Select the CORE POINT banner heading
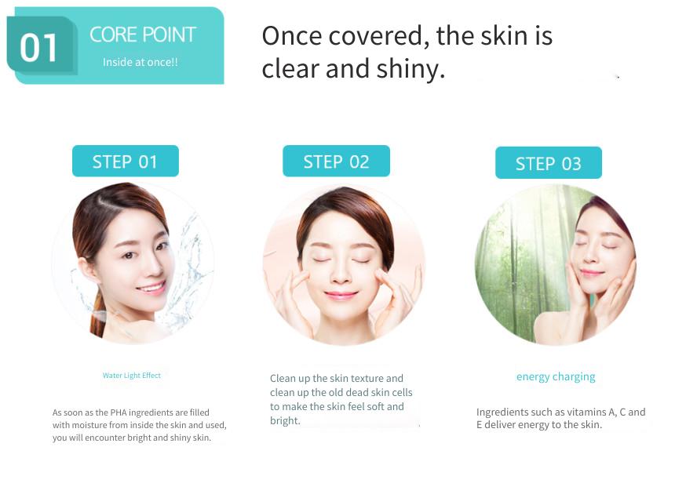 (143, 35)
